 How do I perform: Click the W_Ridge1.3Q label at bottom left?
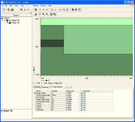(7, 111)
